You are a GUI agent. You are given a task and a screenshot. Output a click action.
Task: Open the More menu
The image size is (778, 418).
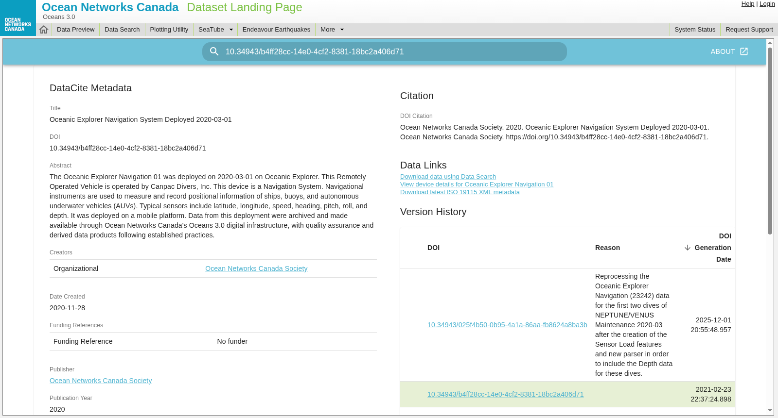(328, 30)
